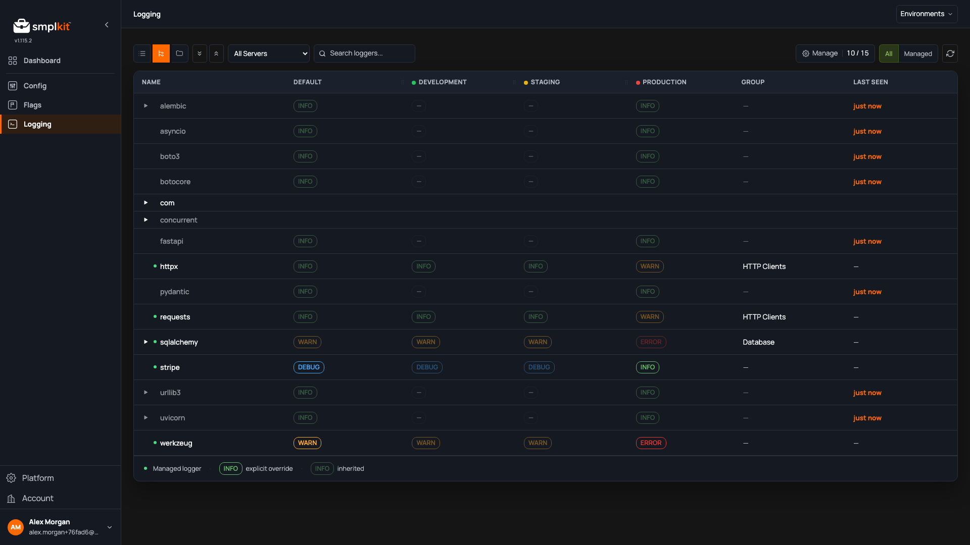The width and height of the screenshot is (970, 545).
Task: Click HTTP Clients group for httpx
Action: coord(764,266)
